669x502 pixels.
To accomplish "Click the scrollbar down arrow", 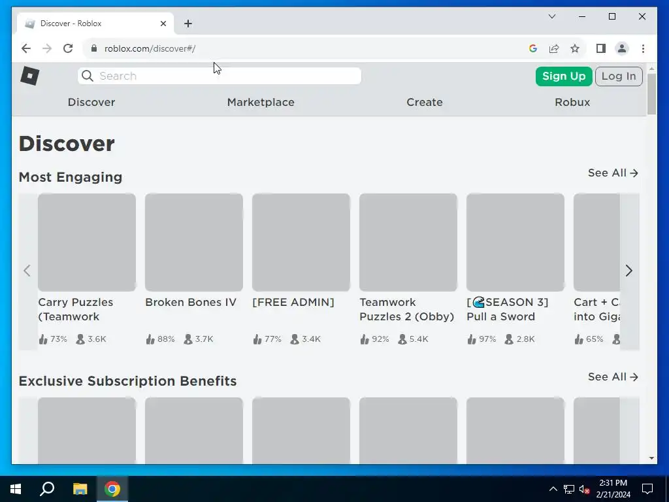I will (651, 458).
